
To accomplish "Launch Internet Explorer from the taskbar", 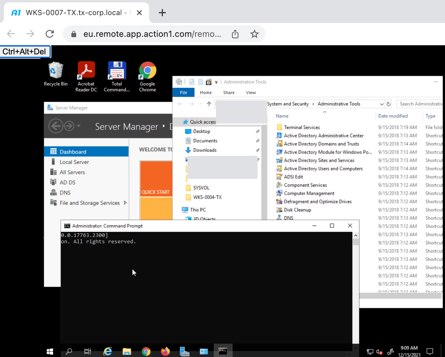I will [107, 351].
